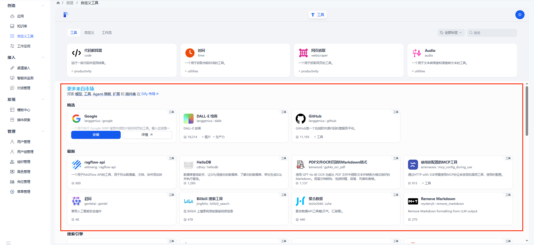534x245 pixels.
Task: Click the Google logo icon
Action: click(76, 119)
